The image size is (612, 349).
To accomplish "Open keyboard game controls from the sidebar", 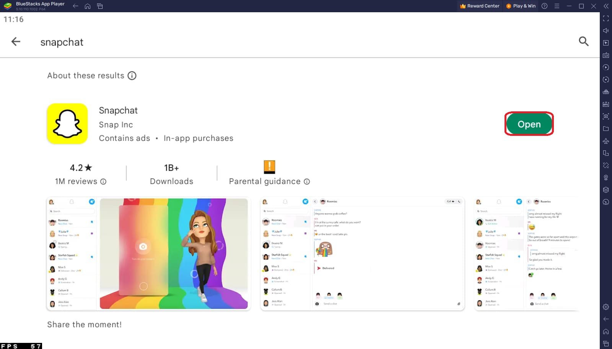I will (x=606, y=55).
